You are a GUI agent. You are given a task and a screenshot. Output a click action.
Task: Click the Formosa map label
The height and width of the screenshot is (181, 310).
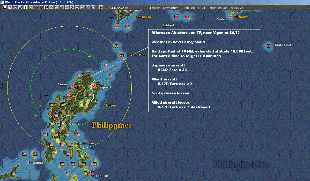click(x=144, y=17)
